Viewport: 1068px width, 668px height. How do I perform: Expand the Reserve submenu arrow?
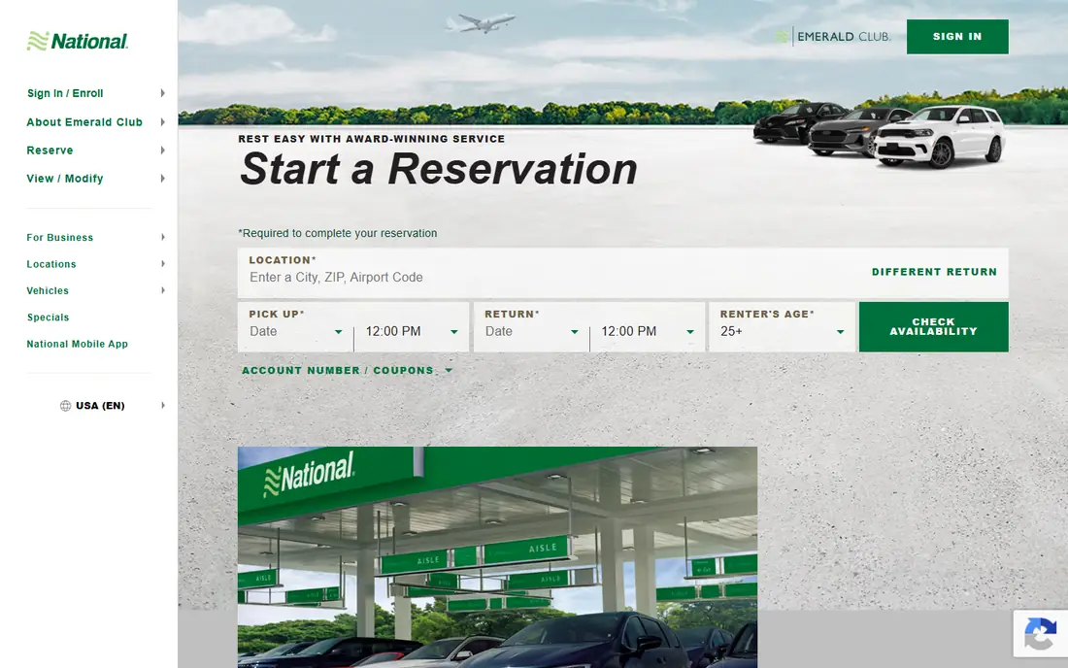click(163, 150)
